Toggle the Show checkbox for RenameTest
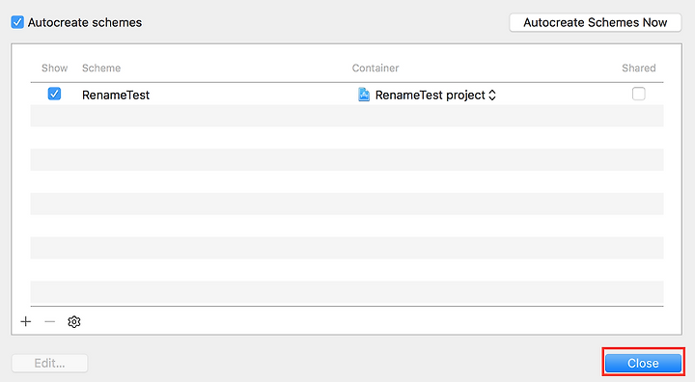This screenshot has height=382, width=695. tap(54, 94)
